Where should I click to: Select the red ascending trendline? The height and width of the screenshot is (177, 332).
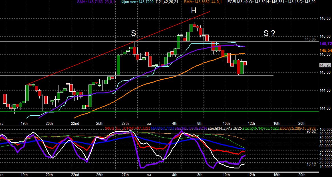[118, 48]
